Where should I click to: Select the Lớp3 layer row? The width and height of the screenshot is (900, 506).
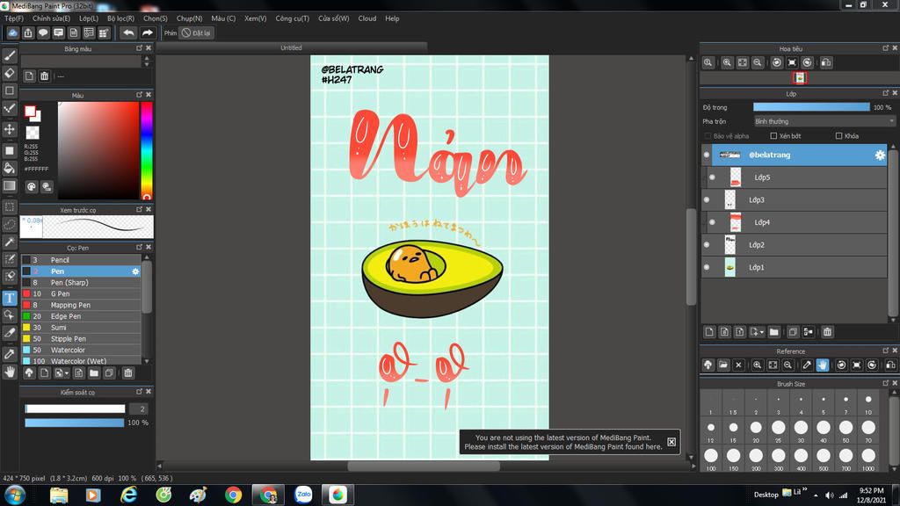click(794, 199)
